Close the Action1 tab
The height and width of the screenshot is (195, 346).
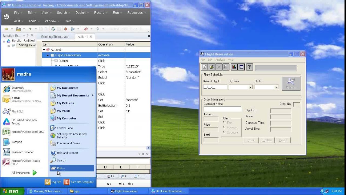(x=91, y=37)
